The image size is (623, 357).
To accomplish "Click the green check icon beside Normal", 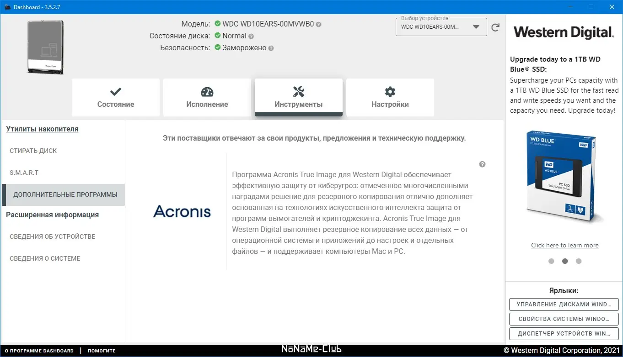I will coord(218,36).
